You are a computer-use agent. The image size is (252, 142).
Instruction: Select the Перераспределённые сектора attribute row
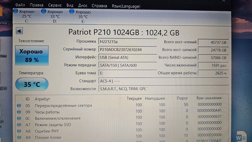tap(119, 105)
